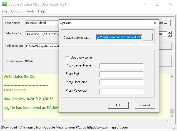Open the Help menu

41,11
